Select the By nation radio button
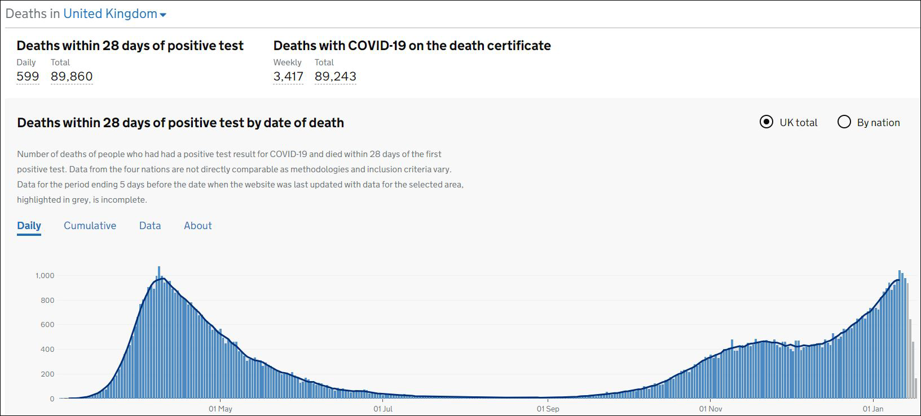Image resolution: width=921 pixels, height=416 pixels. pyautogui.click(x=844, y=122)
